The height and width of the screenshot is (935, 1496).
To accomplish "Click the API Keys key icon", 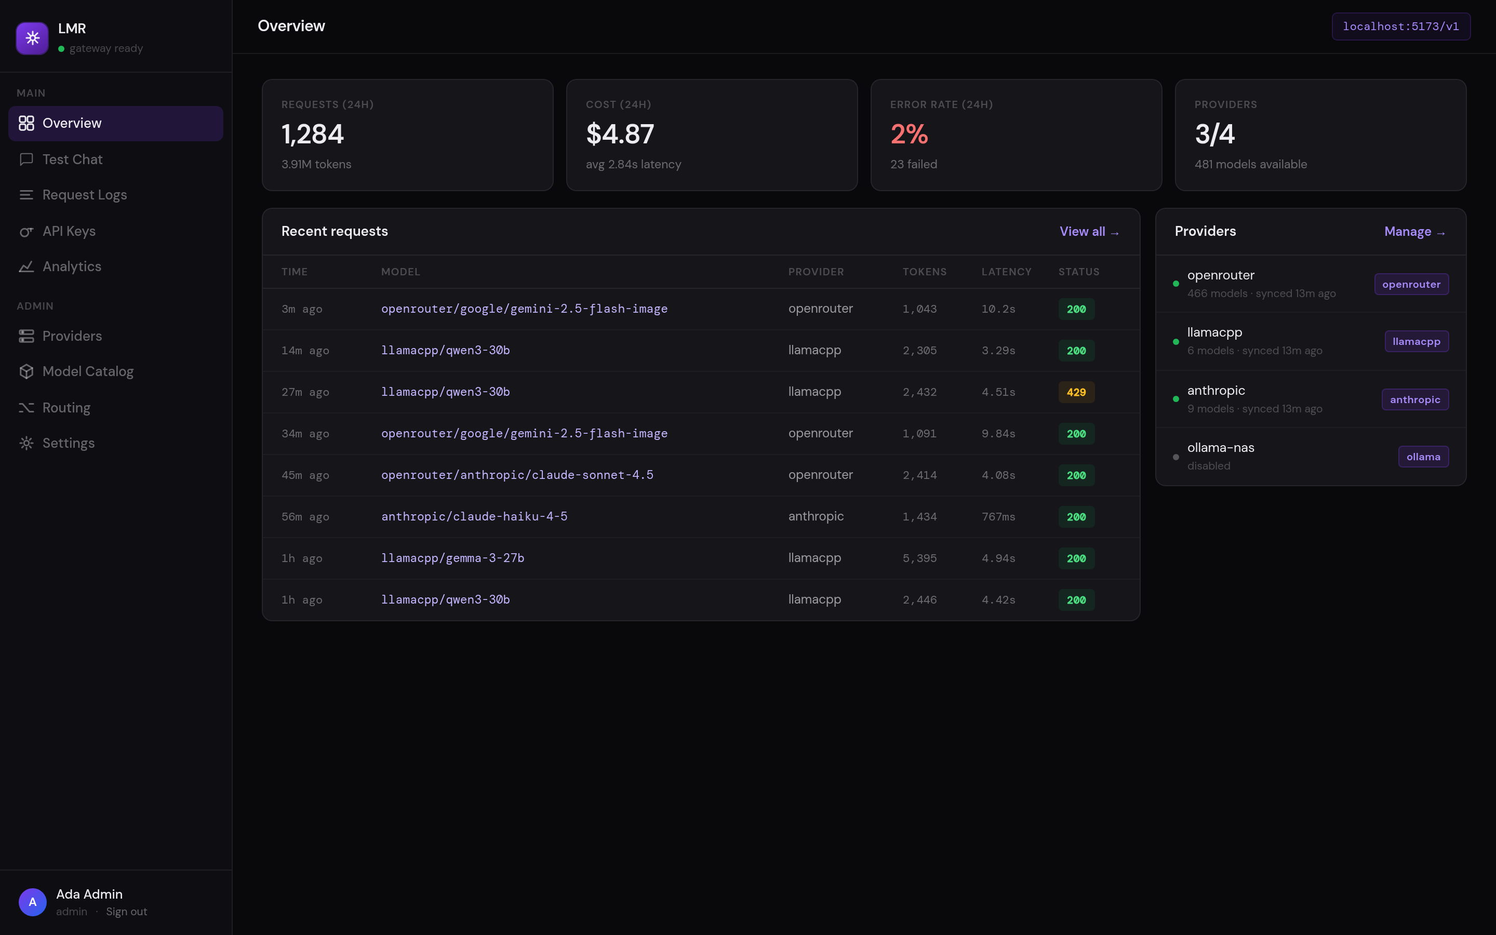I will coord(26,231).
